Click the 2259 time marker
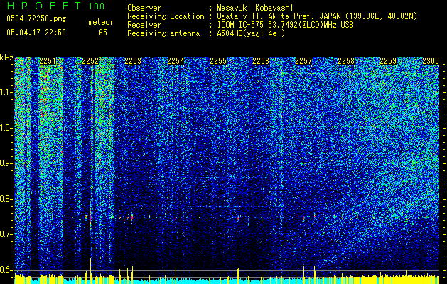Image resolution: width=447 pixels, height=284 pixels. (x=389, y=61)
